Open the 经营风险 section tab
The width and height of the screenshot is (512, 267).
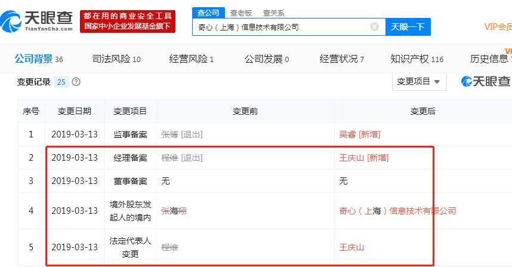coord(192,59)
